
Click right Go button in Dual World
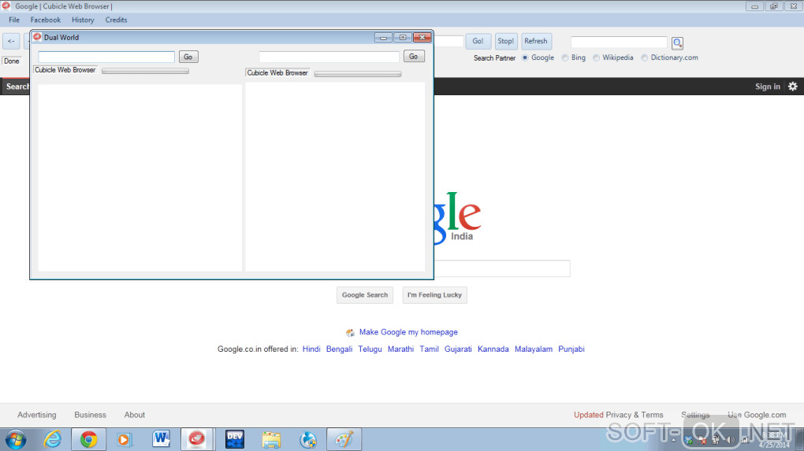(414, 57)
